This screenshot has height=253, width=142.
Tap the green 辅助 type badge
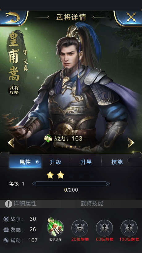[x=48, y=139]
